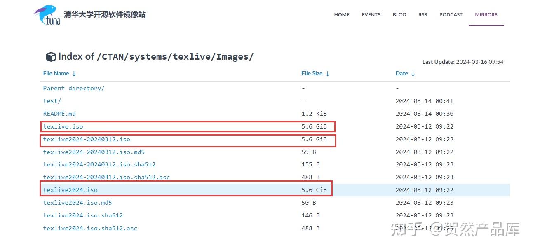This screenshot has width=533, height=250.
Task: Open the HOME nav menu item
Action: 342,15
